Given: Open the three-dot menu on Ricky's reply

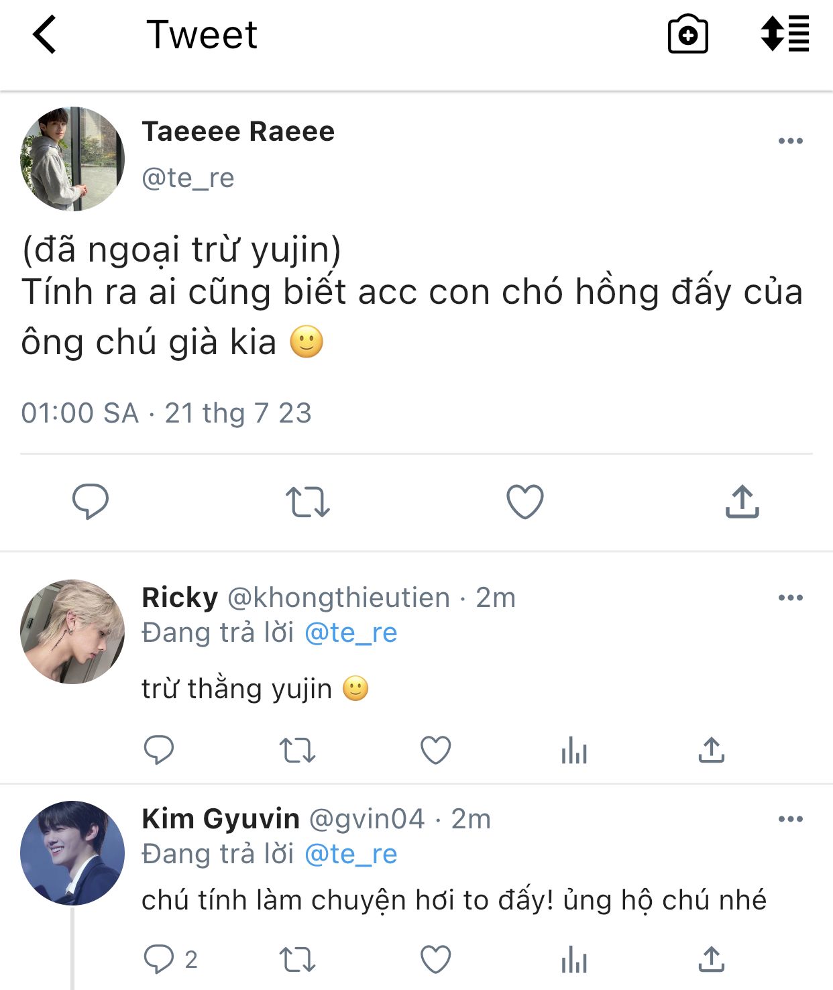Looking at the screenshot, I should click(790, 598).
